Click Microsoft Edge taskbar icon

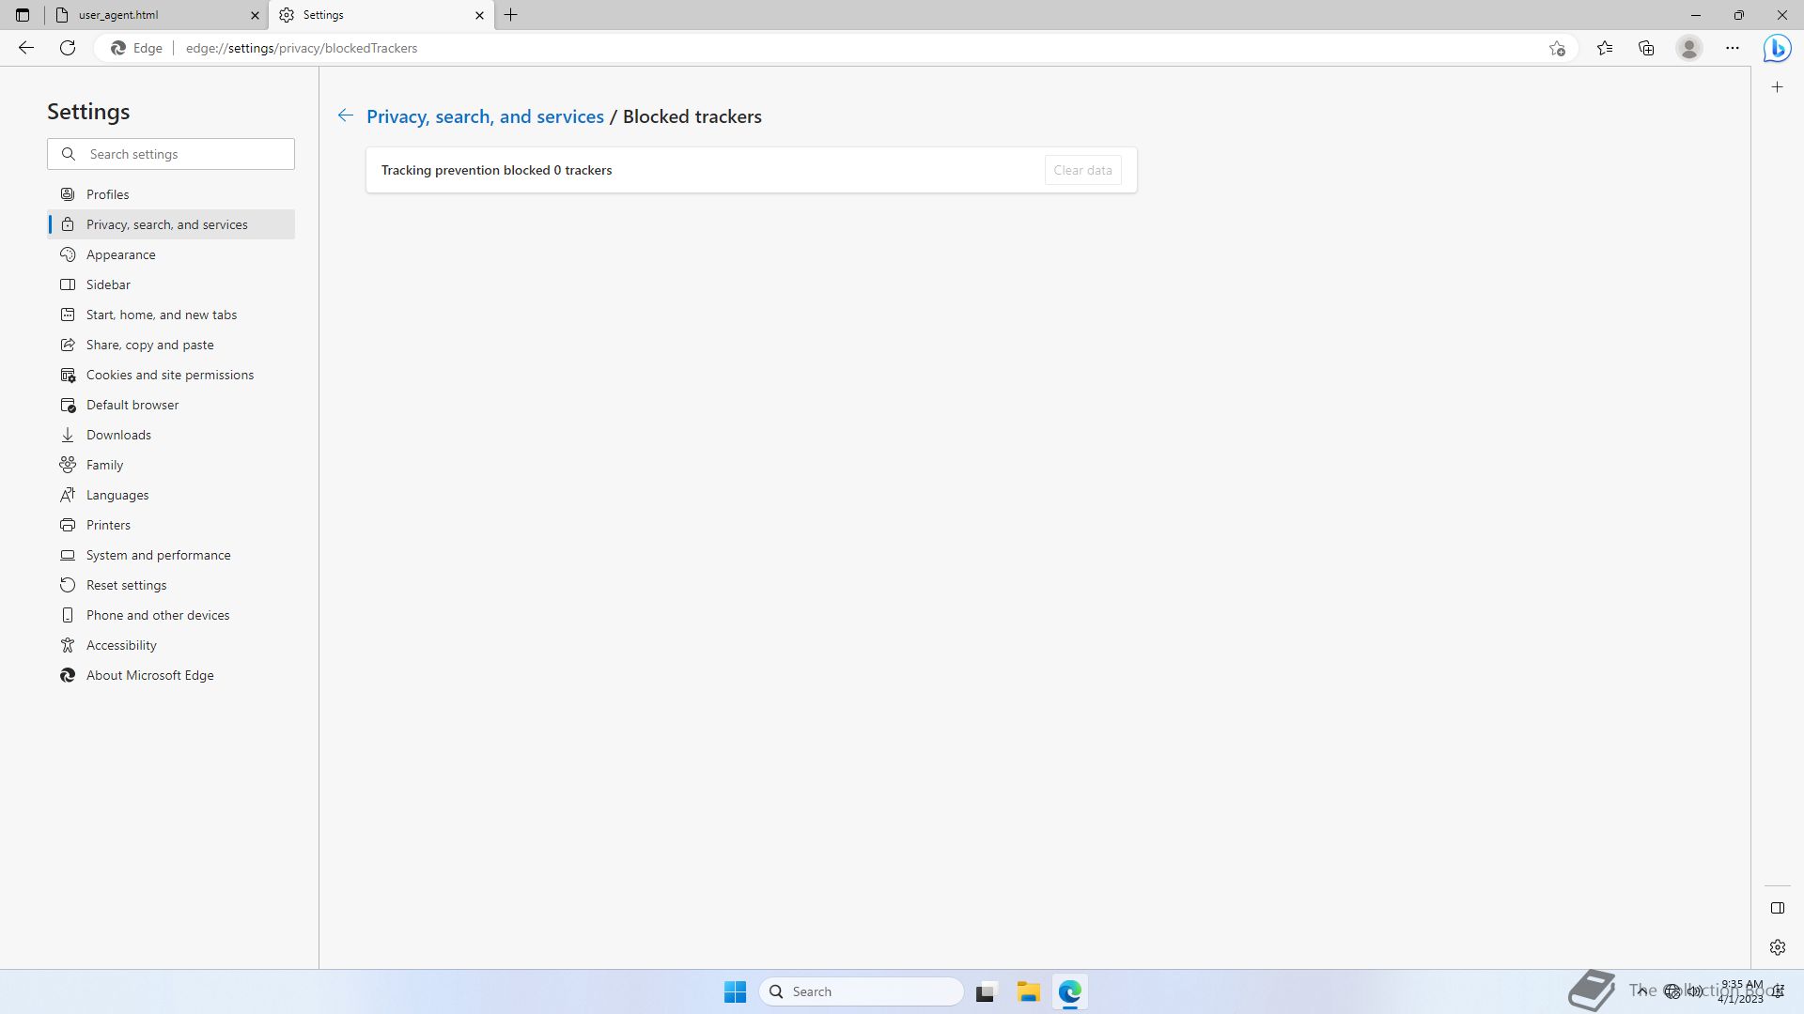pos(1070,991)
